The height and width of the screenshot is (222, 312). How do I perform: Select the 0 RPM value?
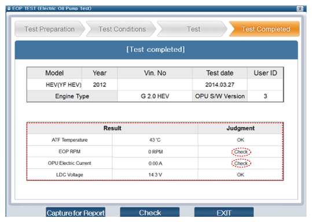click(x=155, y=152)
